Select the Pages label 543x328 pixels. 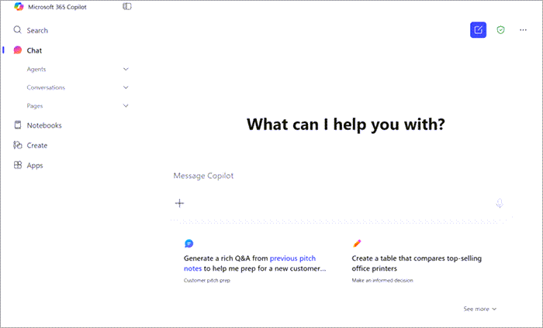click(35, 106)
